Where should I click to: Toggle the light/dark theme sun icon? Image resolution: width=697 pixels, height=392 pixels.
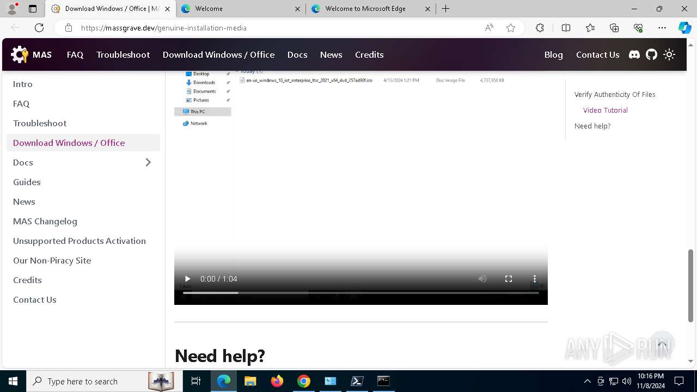pos(669,54)
